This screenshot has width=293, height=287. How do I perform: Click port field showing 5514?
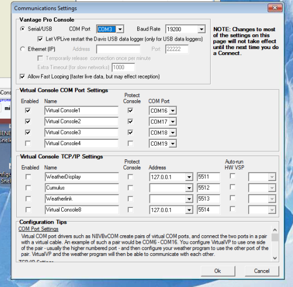209,209
